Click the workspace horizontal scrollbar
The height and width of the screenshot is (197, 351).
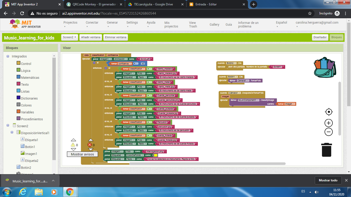(x=207, y=163)
